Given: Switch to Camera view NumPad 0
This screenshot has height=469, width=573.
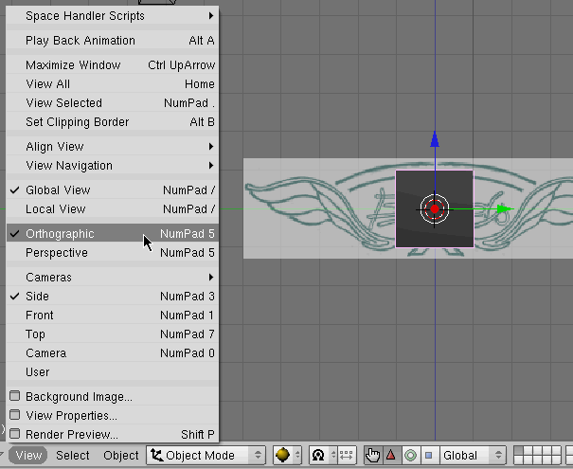Looking at the screenshot, I should (113, 353).
